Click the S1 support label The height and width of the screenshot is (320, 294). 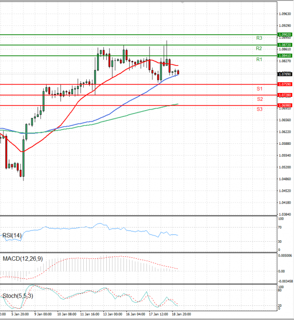260,89
